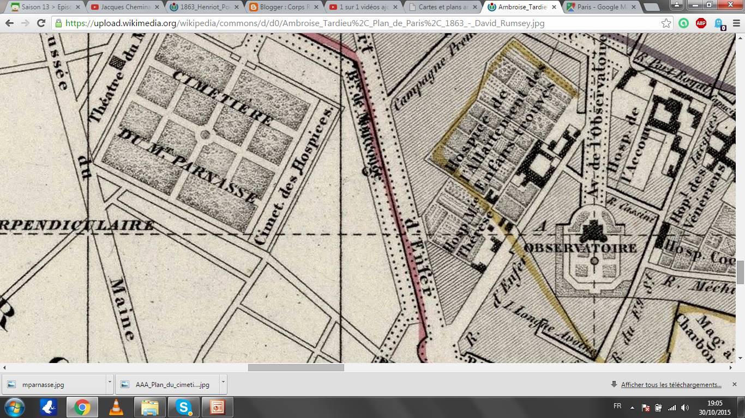This screenshot has width=745, height=418.
Task: Bookmark this page with the star icon
Action: tap(666, 23)
